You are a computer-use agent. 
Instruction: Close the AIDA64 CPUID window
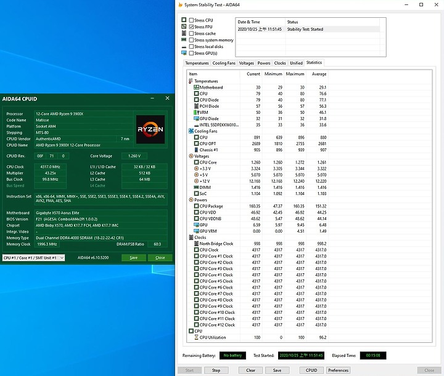click(167, 98)
